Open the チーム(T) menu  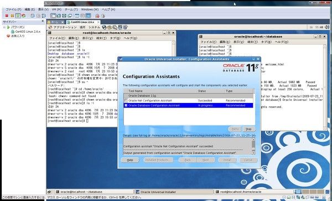click(71, 9)
